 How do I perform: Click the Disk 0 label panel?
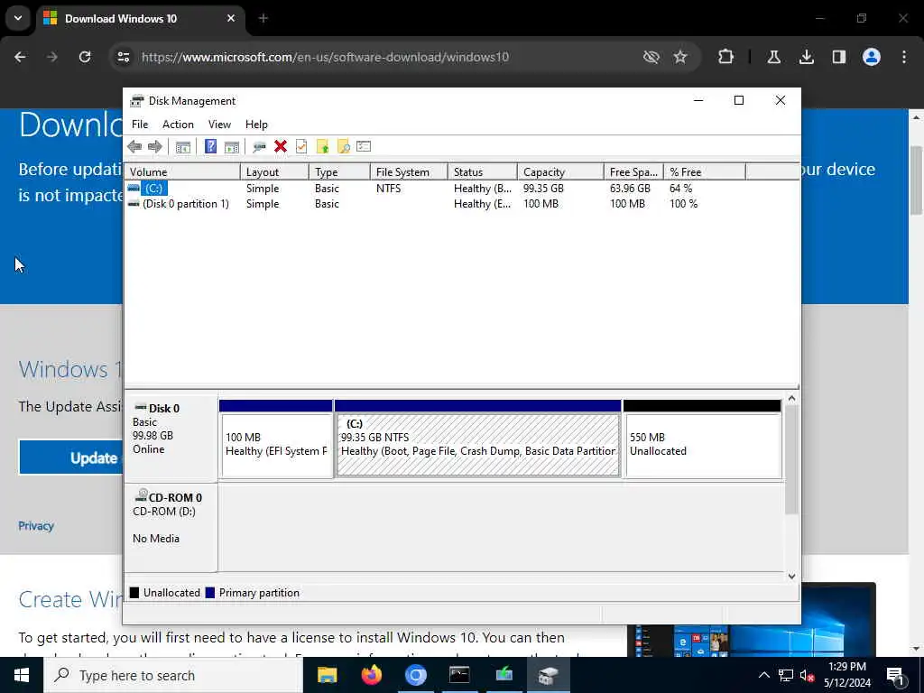(171, 439)
